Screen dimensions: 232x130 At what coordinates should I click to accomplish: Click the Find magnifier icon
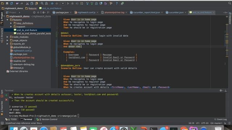coord(42,3)
